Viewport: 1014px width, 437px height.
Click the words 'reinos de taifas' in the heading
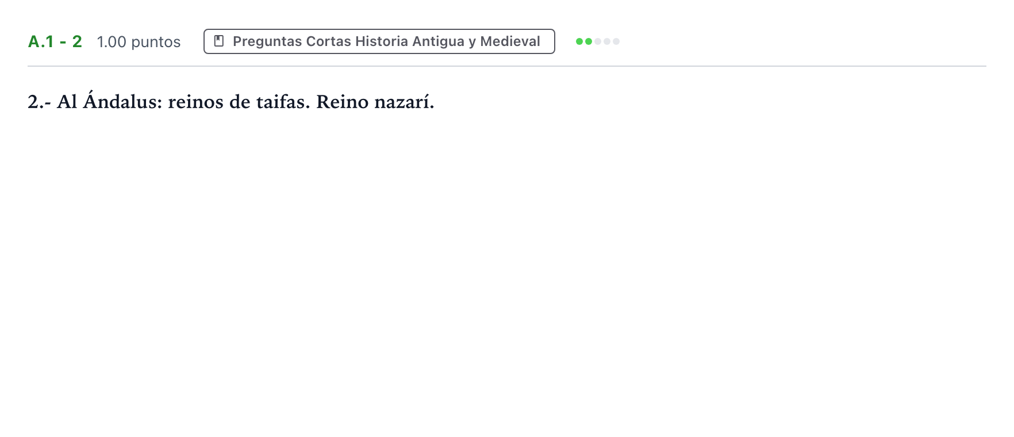pyautogui.click(x=239, y=102)
